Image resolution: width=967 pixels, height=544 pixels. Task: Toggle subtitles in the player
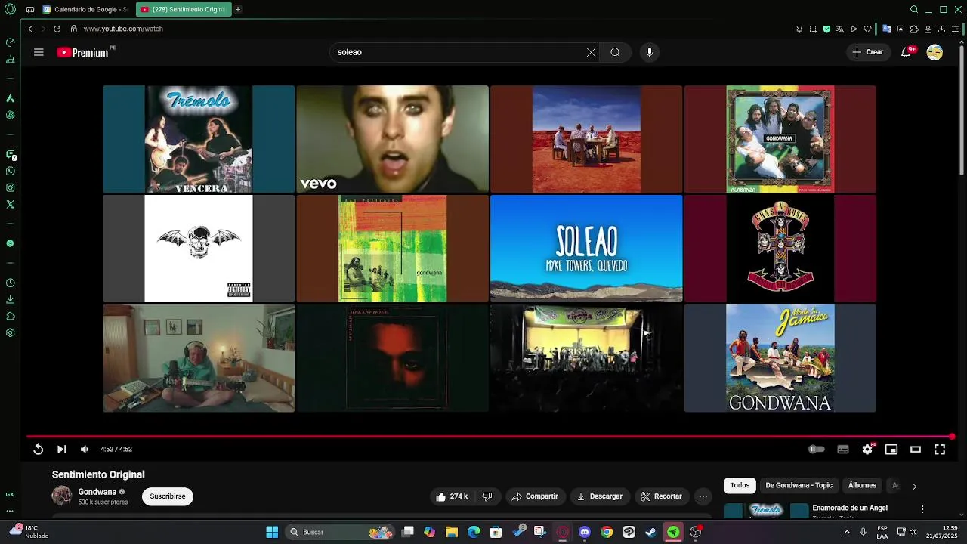tap(843, 449)
